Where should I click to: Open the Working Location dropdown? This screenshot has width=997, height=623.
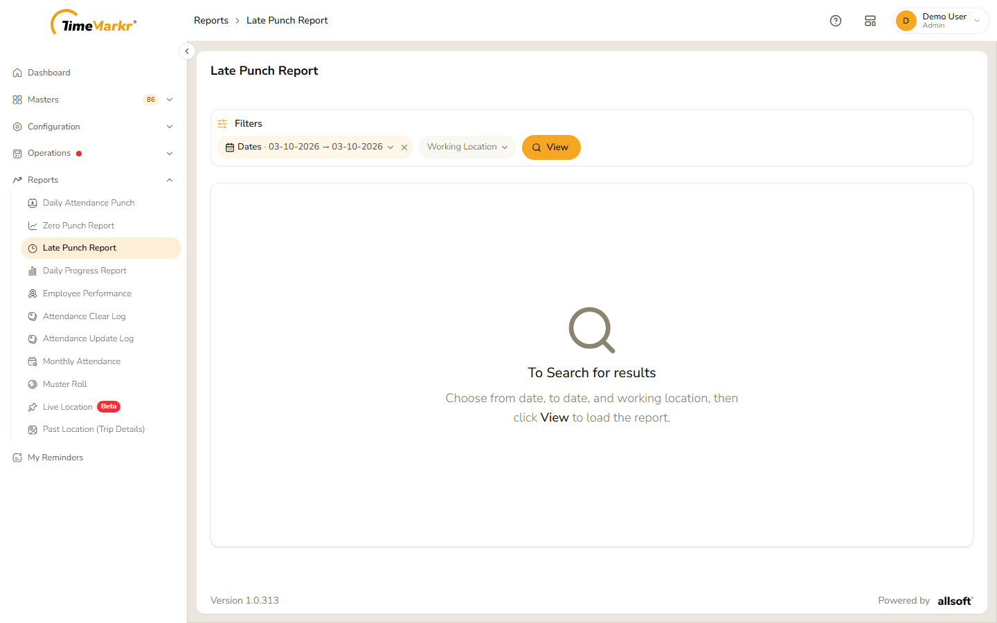coord(467,147)
